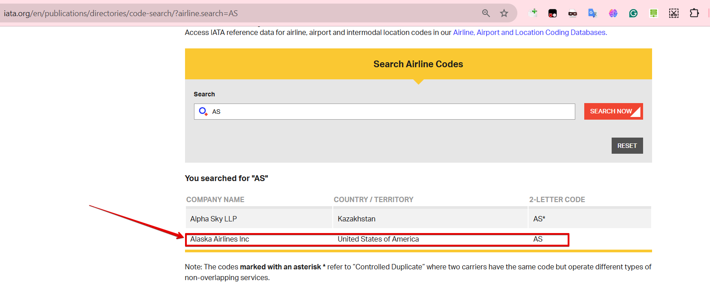Click the SEARCH NOW button
The height and width of the screenshot is (294, 710).
(613, 111)
